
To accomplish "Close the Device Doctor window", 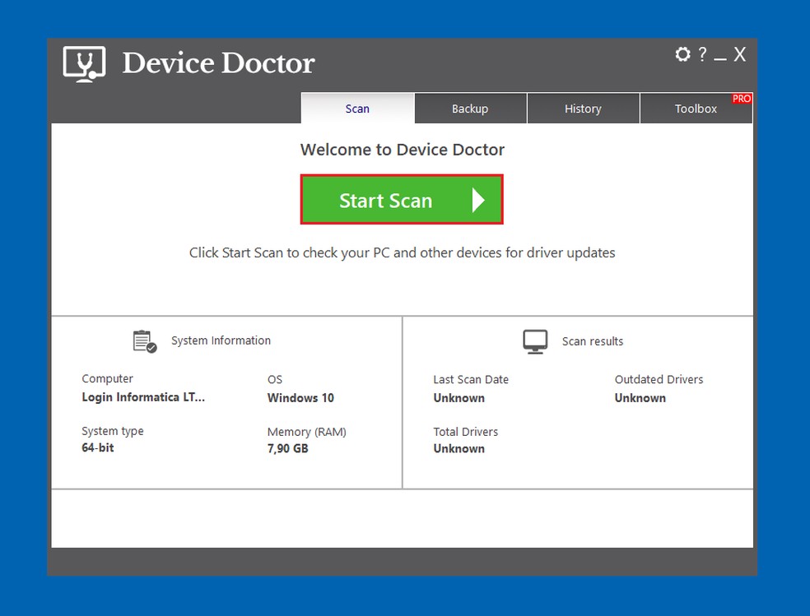I will 740,54.
